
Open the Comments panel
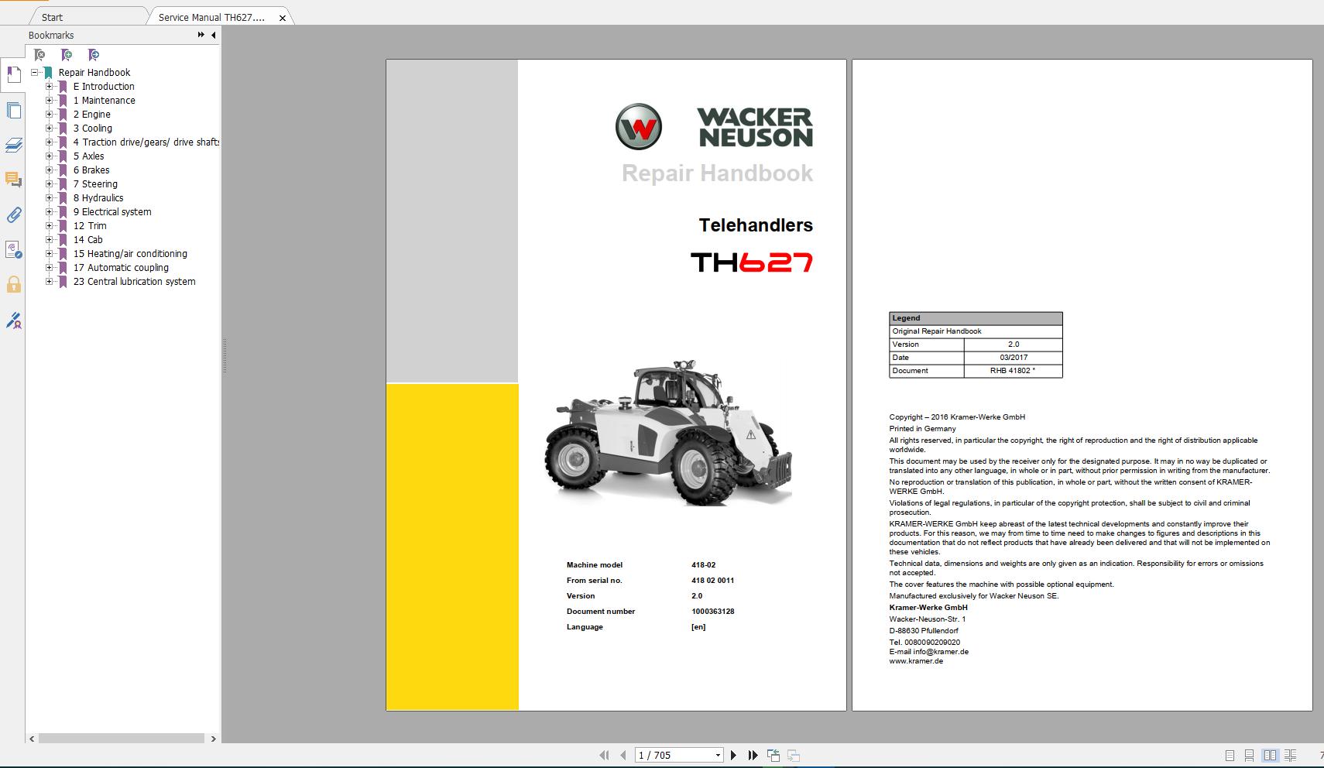click(x=13, y=180)
